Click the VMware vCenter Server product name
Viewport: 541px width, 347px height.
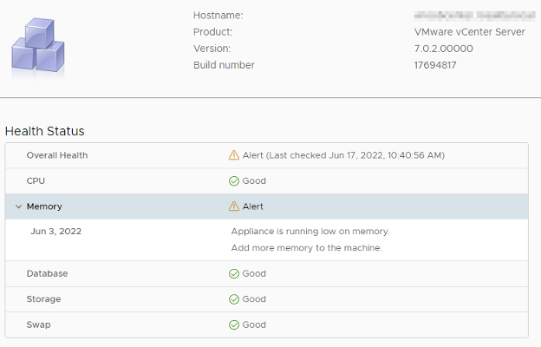pos(471,32)
